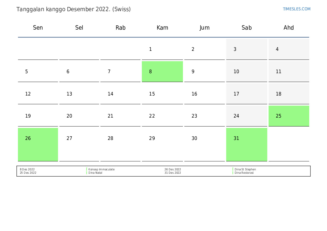Click Saturday December 24 cell

tap(246, 116)
